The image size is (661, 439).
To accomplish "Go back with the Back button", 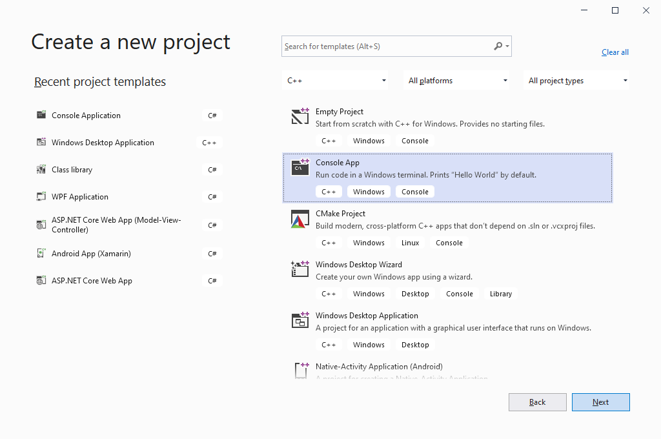I will [x=537, y=402].
